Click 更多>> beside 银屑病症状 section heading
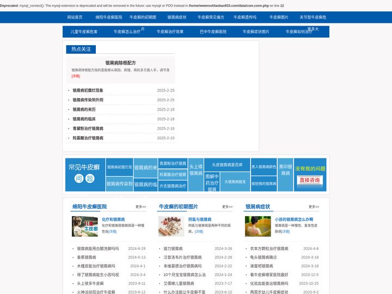This screenshot has width=392, height=294. pyautogui.click(x=314, y=207)
